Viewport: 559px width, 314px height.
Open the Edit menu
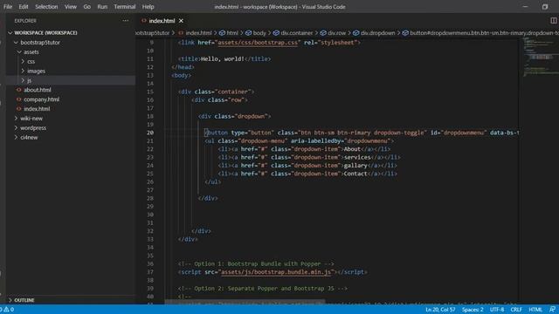click(24, 6)
